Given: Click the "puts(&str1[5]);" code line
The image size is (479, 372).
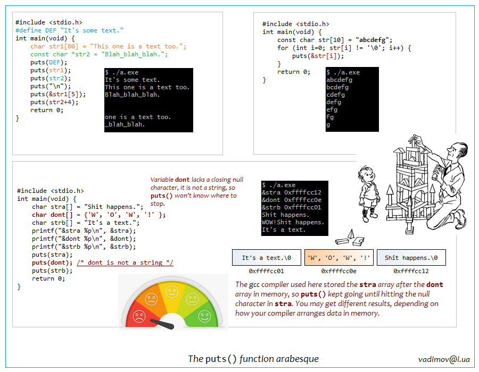Looking at the screenshot, I should (x=58, y=94).
